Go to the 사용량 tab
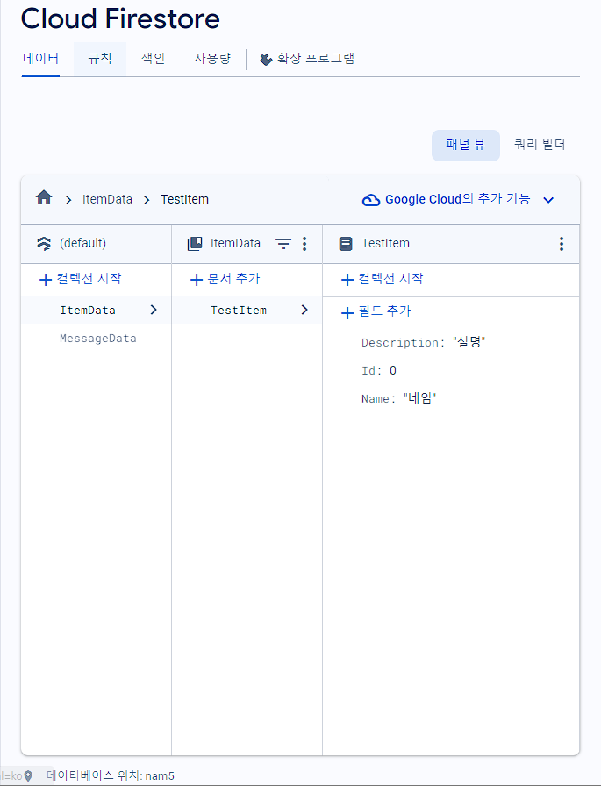The width and height of the screenshot is (601, 786). pos(212,59)
